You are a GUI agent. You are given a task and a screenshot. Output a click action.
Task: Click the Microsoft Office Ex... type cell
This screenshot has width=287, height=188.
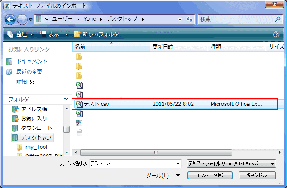[x=236, y=104]
